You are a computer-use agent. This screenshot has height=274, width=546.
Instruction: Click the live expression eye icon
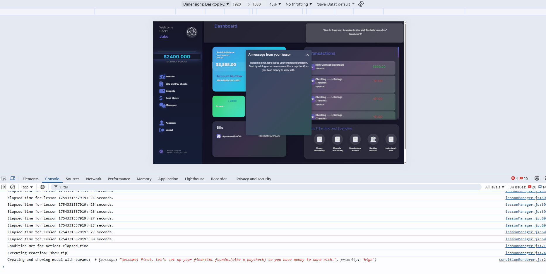pos(42,187)
